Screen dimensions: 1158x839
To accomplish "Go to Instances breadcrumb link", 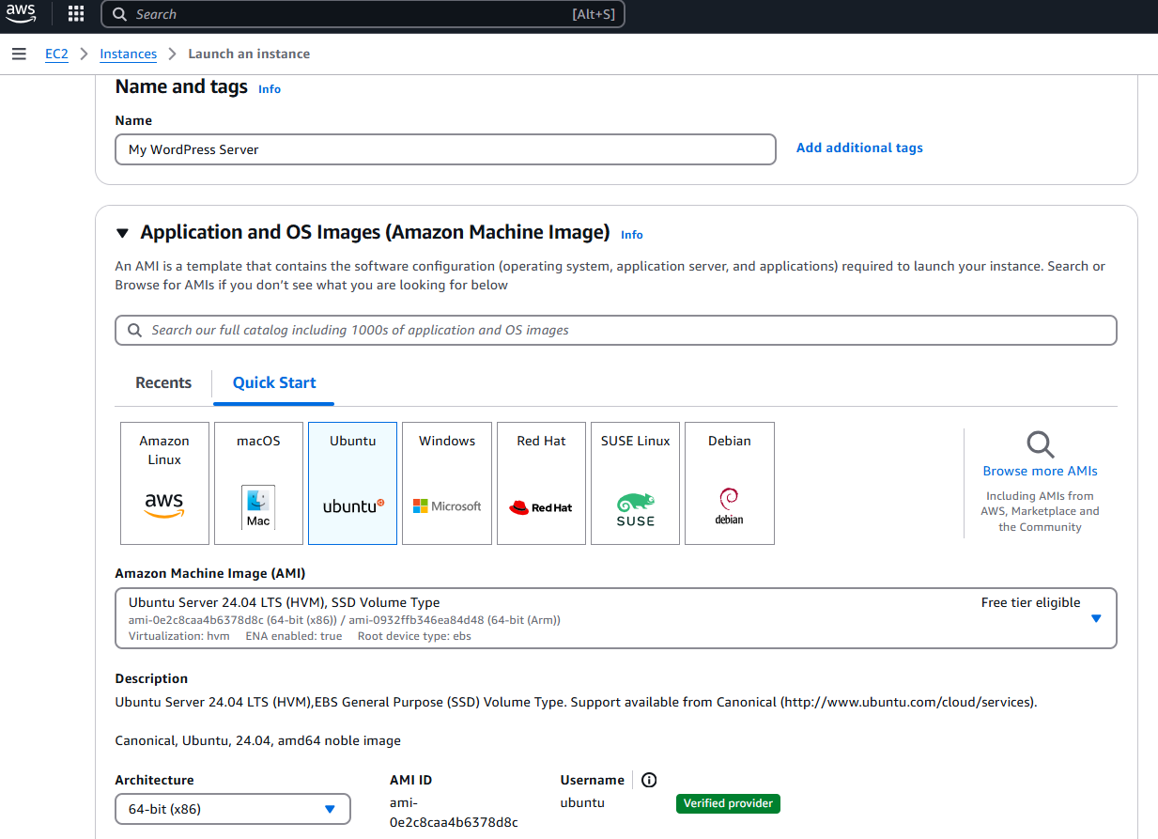I will pyautogui.click(x=129, y=54).
